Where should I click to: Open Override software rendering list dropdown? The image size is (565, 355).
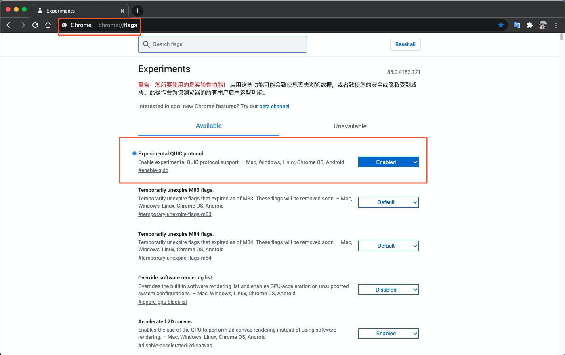pyautogui.click(x=389, y=290)
